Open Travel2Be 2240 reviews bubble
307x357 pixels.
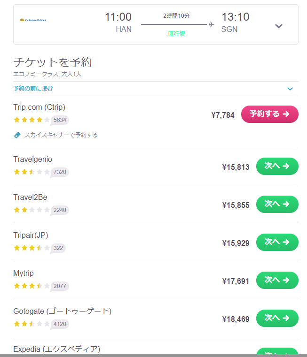(x=60, y=210)
